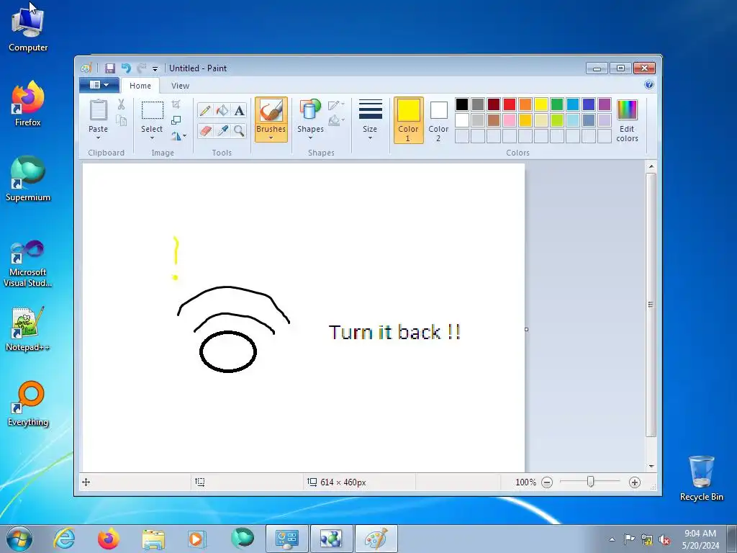Click the Paste clipboard icon
The width and height of the screenshot is (737, 553).
98,110
